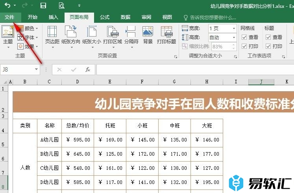Open the 字体 theme fonts menu
This screenshot has height=193, width=294.
(28, 37)
